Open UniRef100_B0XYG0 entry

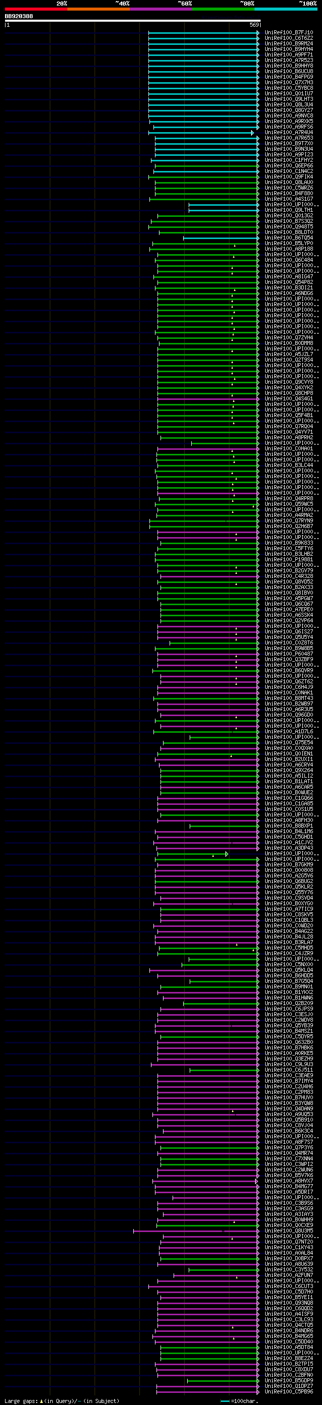tap(289, 904)
